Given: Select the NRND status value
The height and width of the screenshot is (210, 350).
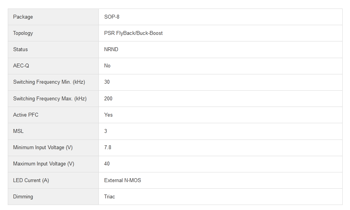Looking at the screenshot, I should click(x=111, y=49).
